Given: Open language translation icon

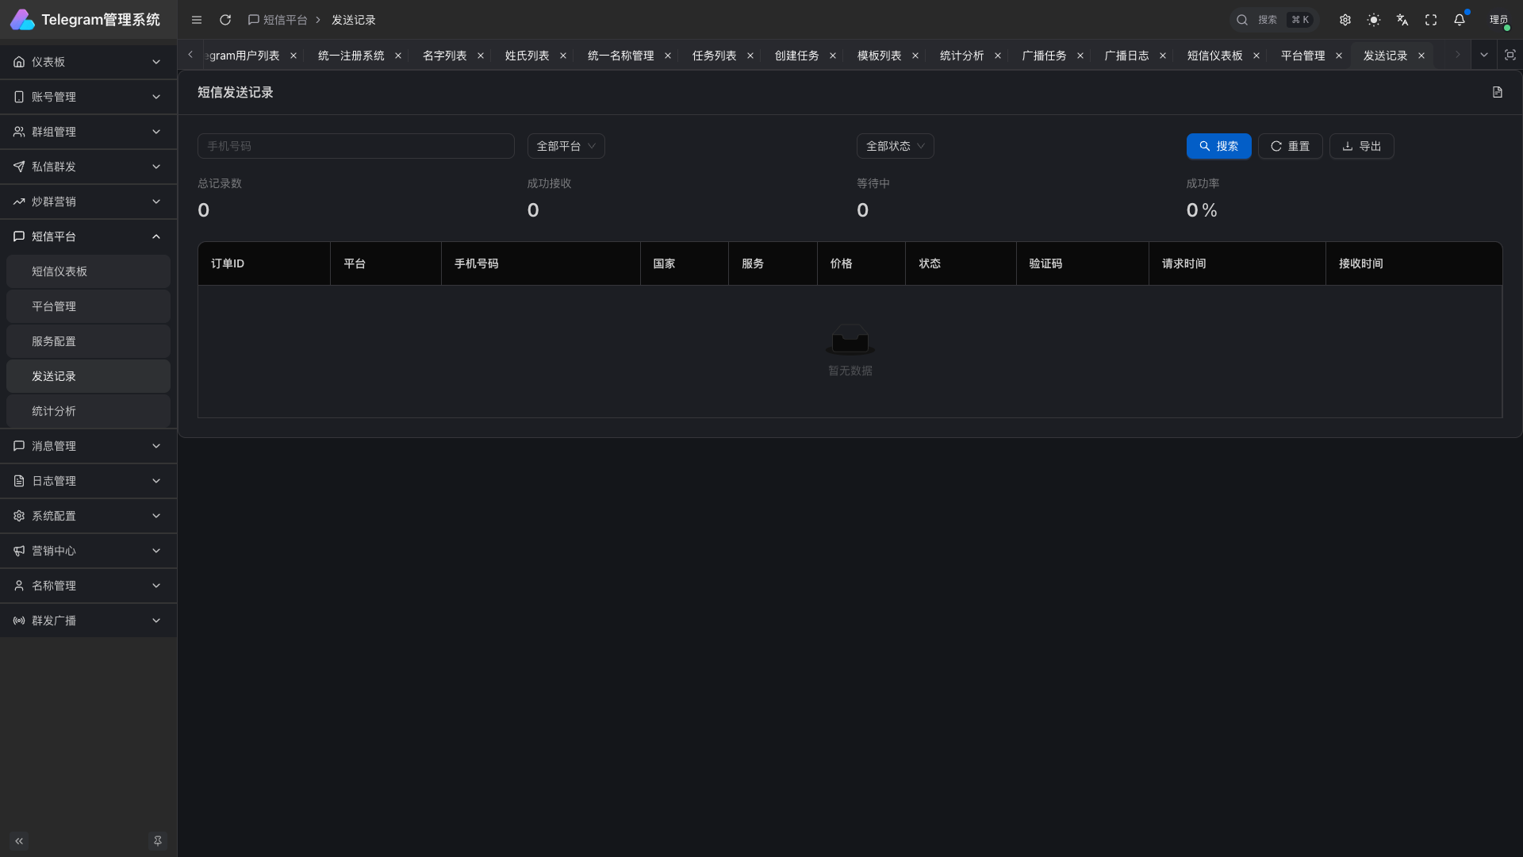Looking at the screenshot, I should pyautogui.click(x=1402, y=20).
